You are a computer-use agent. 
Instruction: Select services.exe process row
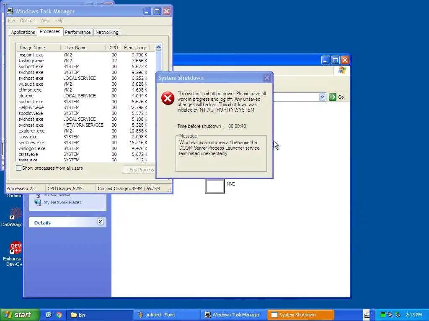click(86, 143)
